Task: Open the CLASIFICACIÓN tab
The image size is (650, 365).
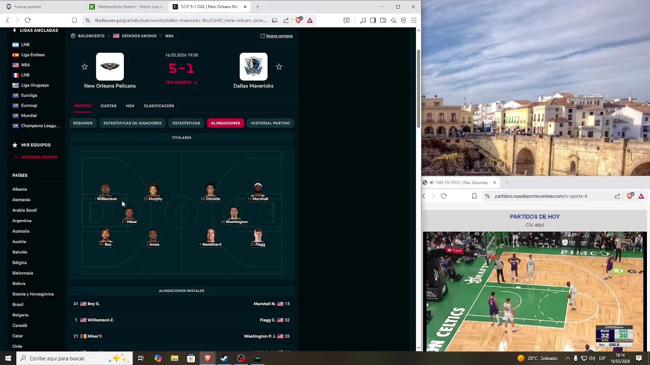Action: [159, 106]
